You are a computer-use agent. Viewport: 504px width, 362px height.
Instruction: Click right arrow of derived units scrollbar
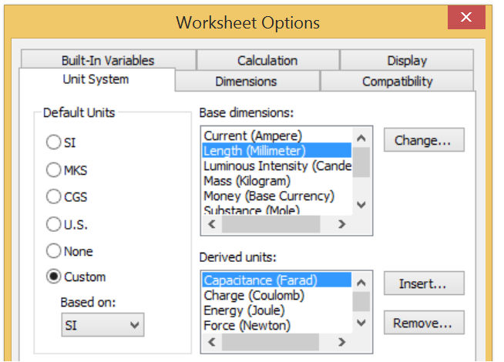342,342
